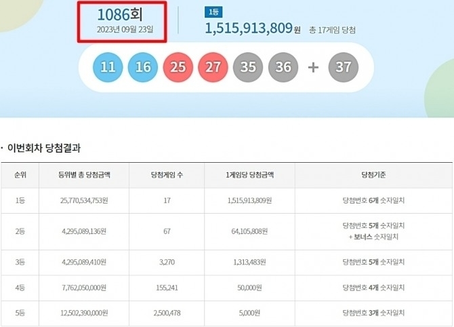Click the 1등 rank cell
454x327 pixels.
click(20, 201)
